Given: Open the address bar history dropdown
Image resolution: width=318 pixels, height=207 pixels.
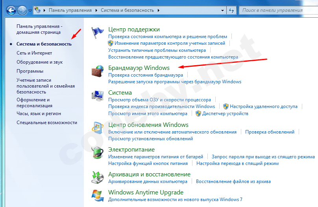Looking at the screenshot, I should (222, 10).
